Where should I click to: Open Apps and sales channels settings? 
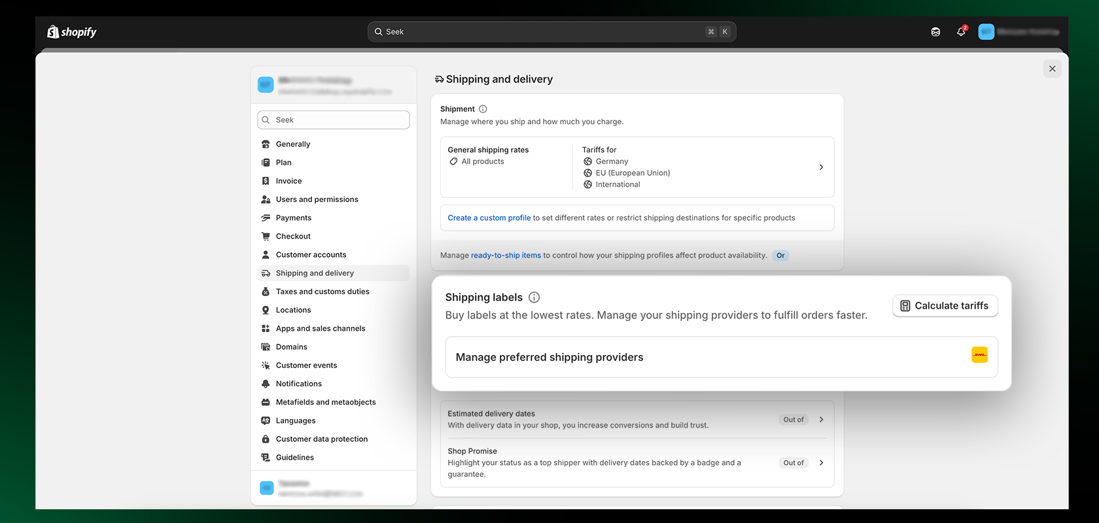point(334,328)
